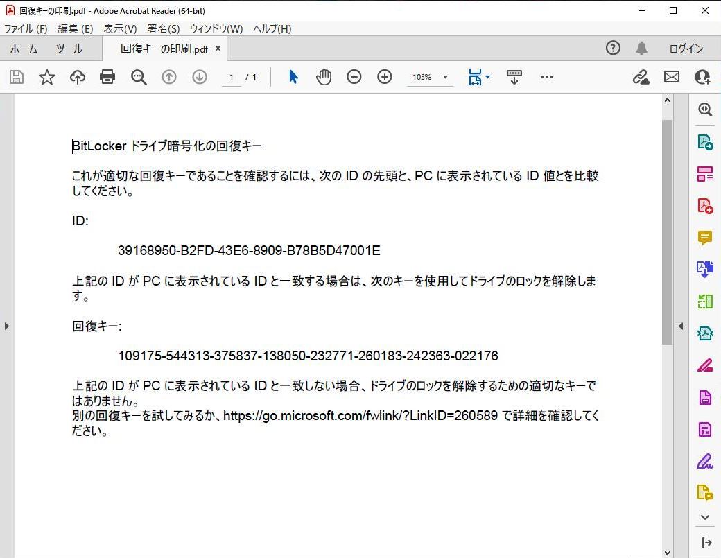Open the pink Redact pen icon
This screenshot has width=721, height=558.
point(705,365)
